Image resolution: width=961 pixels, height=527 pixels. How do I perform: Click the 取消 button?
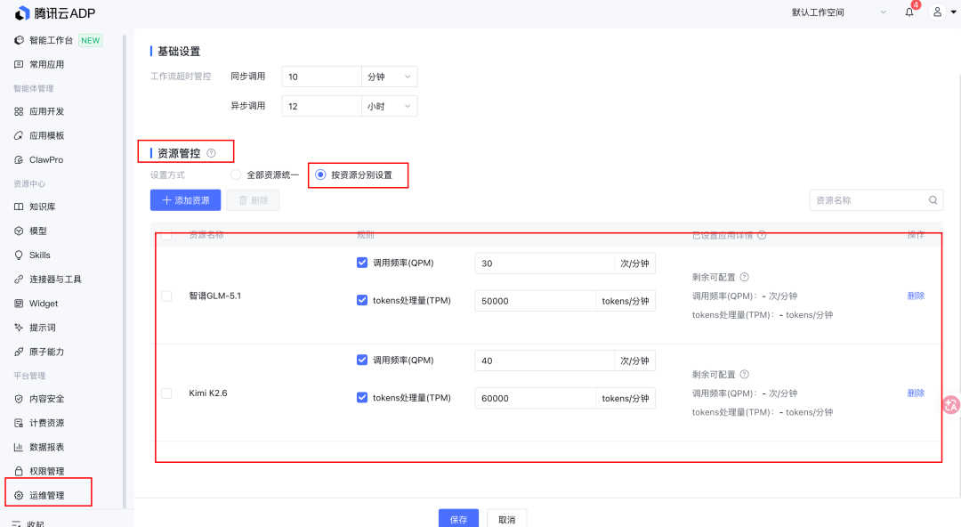coord(507,518)
